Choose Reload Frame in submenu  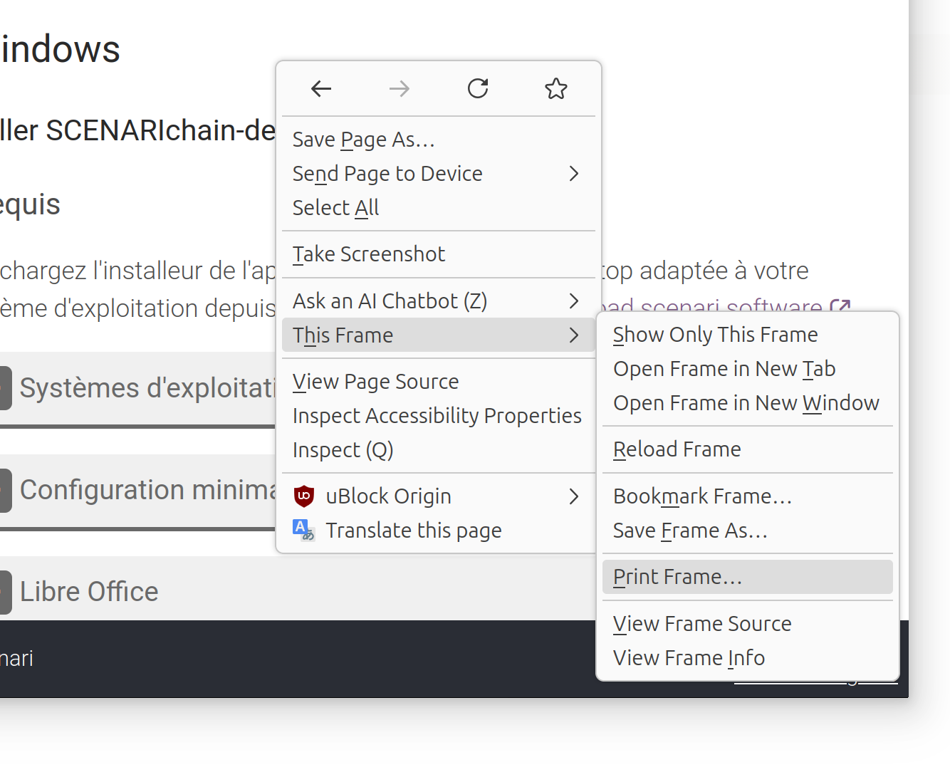click(x=677, y=449)
